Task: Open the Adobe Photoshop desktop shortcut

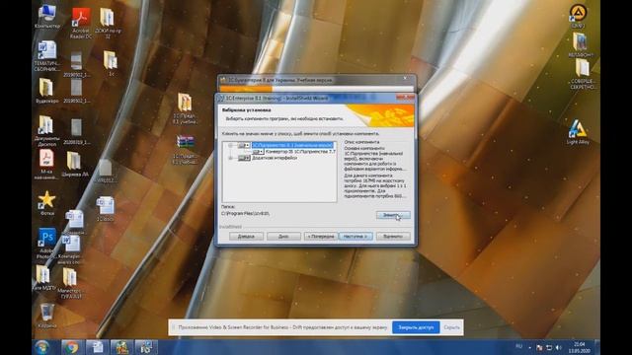Action: (x=46, y=243)
